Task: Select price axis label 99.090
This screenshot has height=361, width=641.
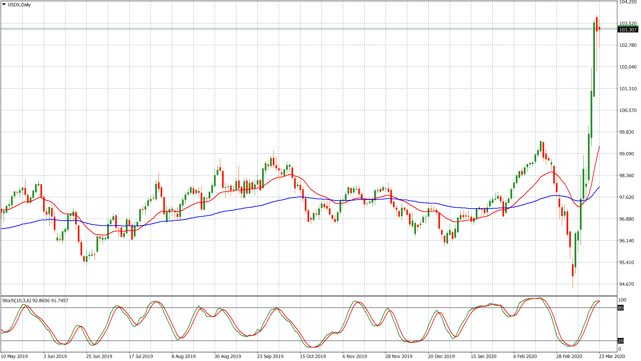Action: pos(627,154)
